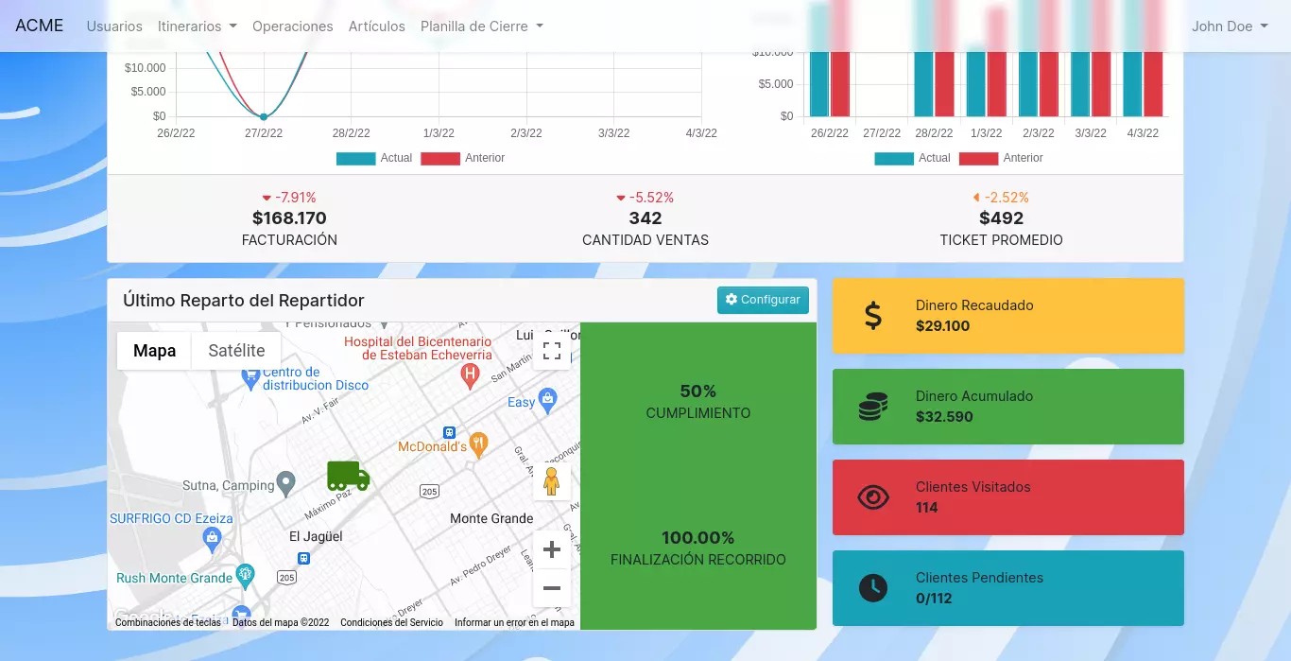Click the Street View pegman icon
Viewport: 1291px width, 661px height.
552,482
